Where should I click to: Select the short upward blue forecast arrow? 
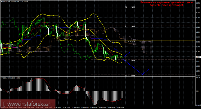(127, 55)
